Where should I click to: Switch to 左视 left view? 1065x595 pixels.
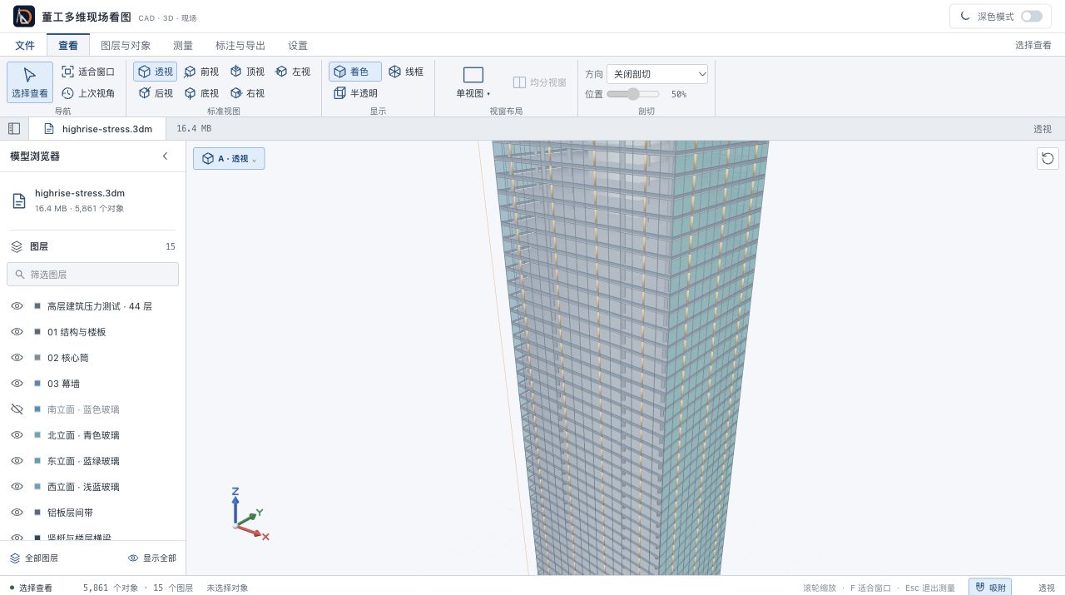293,72
